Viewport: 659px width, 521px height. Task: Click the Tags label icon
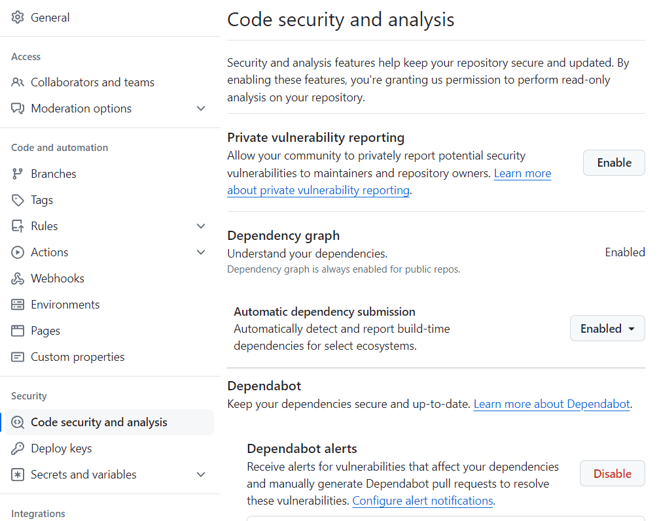[x=17, y=200]
